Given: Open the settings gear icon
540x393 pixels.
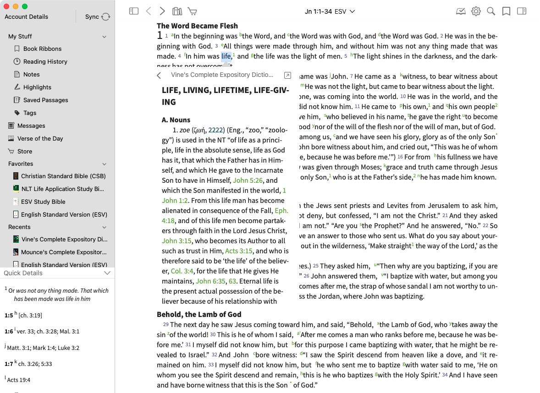Looking at the screenshot, I should tap(476, 11).
